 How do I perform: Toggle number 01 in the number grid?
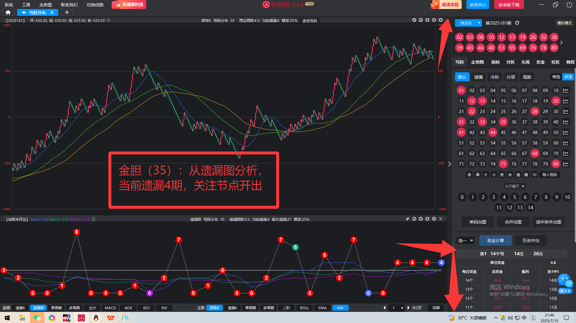coord(461,90)
